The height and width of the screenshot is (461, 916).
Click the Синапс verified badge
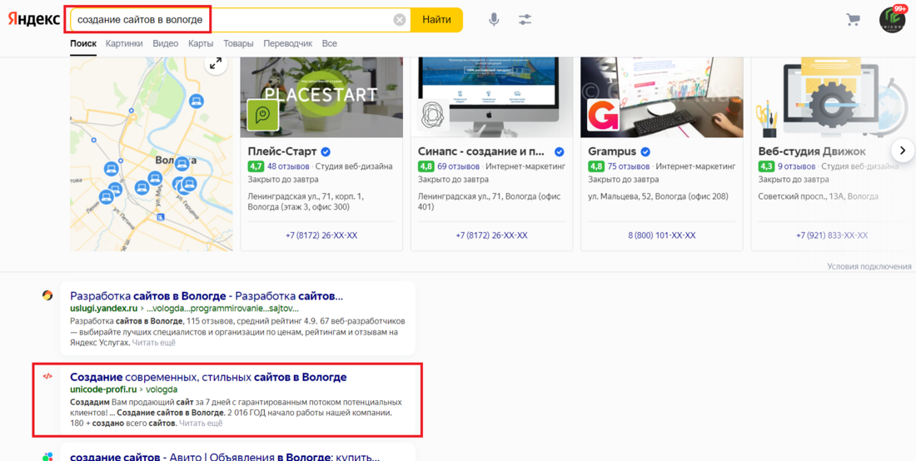pos(559,152)
